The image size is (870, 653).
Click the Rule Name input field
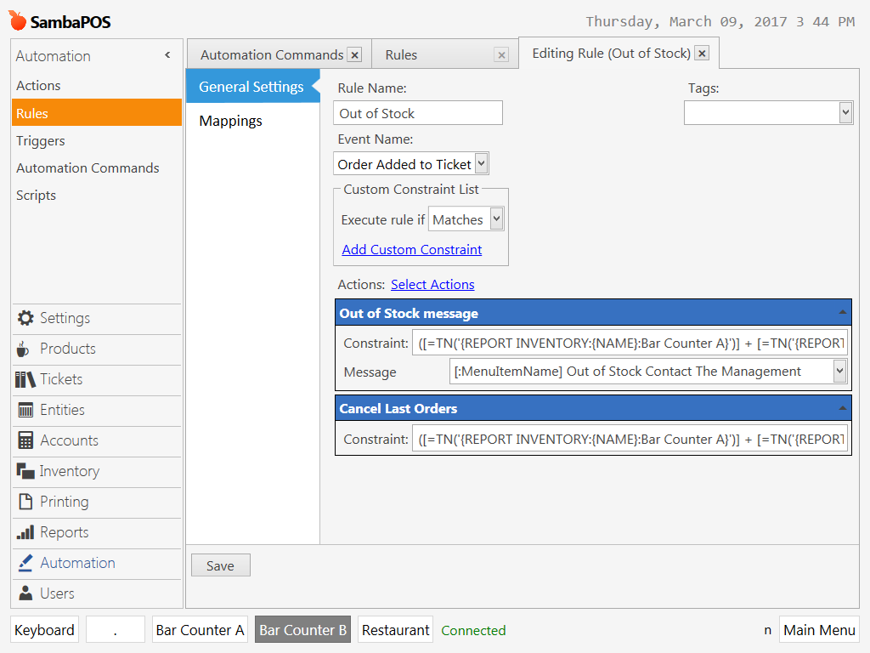(418, 113)
